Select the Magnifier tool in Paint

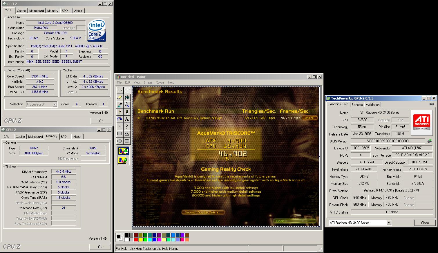127,105
